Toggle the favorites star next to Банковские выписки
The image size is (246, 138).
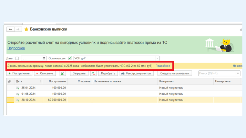(x=26, y=29)
